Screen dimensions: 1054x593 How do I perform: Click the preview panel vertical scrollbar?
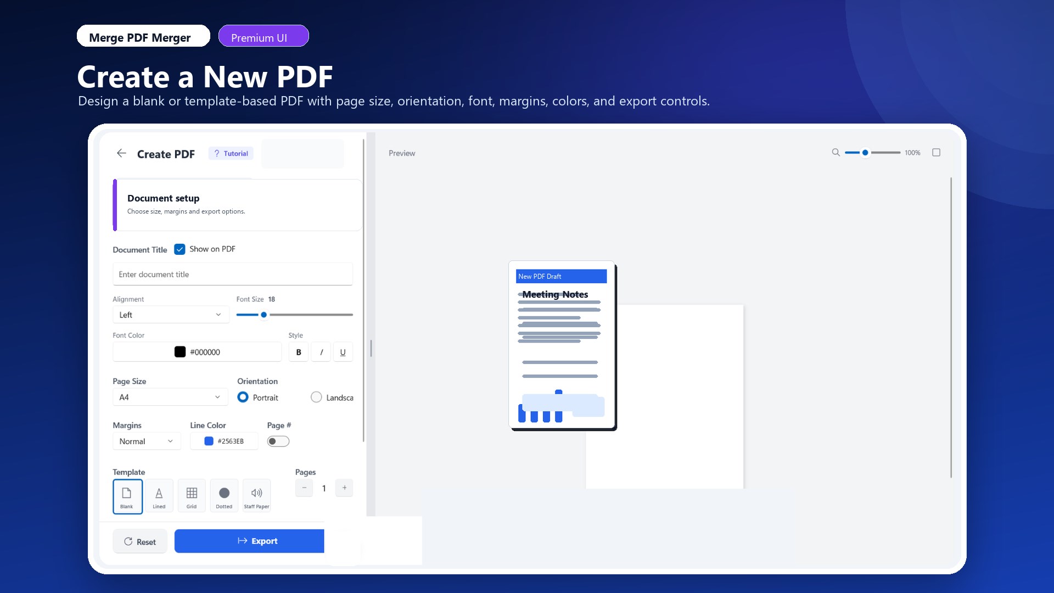tap(951, 327)
